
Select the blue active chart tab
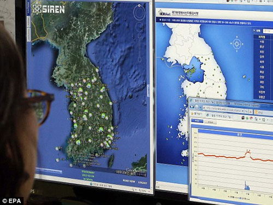point(197,121)
